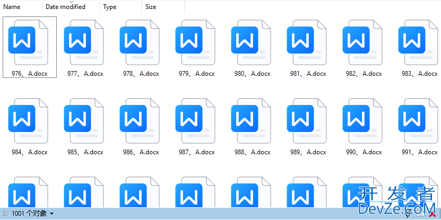This screenshot has height=220, width=441.
Task: Select the 988、A.docx document icon
Action: click(x=251, y=121)
